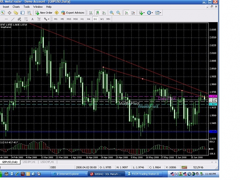
Task: Toggle chart auto scroll
Action: [127, 13]
